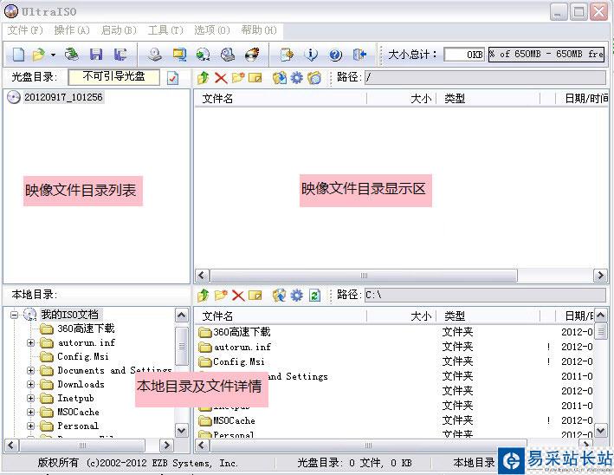Click the image file list horizontal scrollbar thumb
This screenshot has height=475, width=614.
point(364,276)
